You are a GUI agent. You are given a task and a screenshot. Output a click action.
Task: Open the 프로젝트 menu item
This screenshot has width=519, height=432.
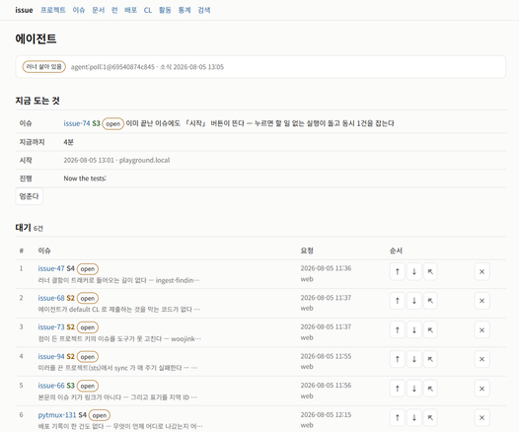[53, 10]
